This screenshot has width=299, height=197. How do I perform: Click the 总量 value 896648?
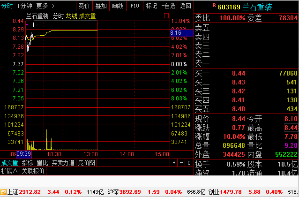pos(234,145)
